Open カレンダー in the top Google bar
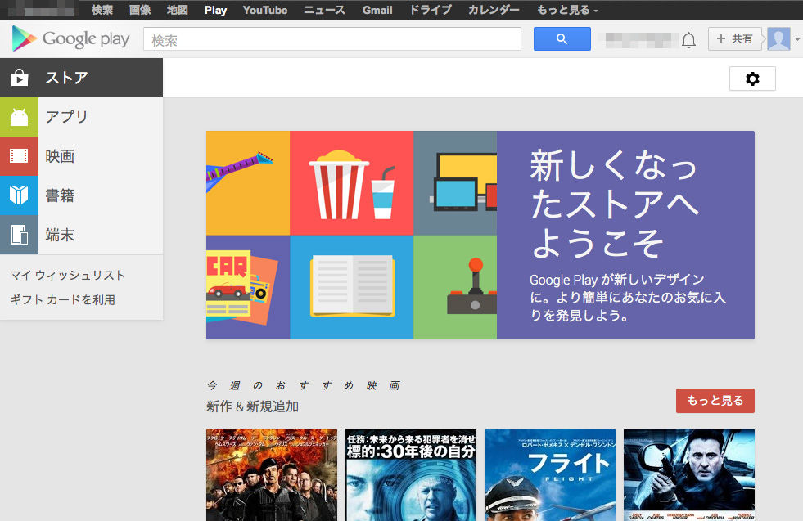 tap(494, 10)
